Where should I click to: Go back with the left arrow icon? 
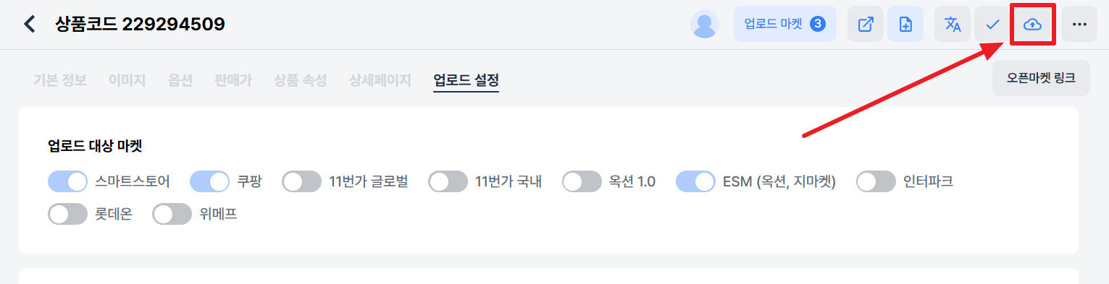(x=30, y=25)
